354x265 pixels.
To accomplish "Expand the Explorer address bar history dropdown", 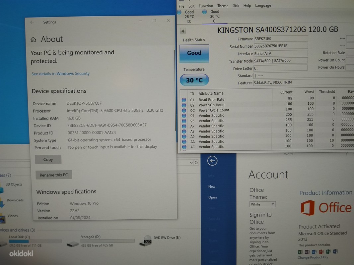I will [191, 163].
